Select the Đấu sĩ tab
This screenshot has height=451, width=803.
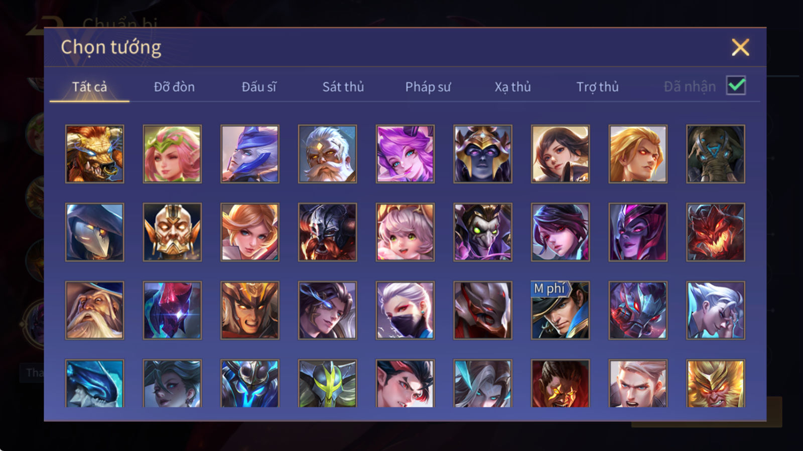[x=258, y=87]
